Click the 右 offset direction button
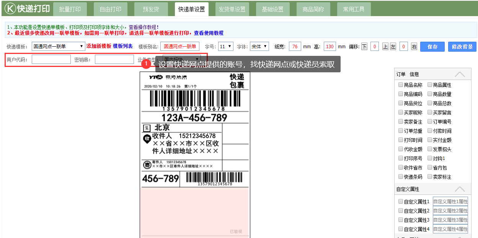The image size is (478, 238). 414,47
